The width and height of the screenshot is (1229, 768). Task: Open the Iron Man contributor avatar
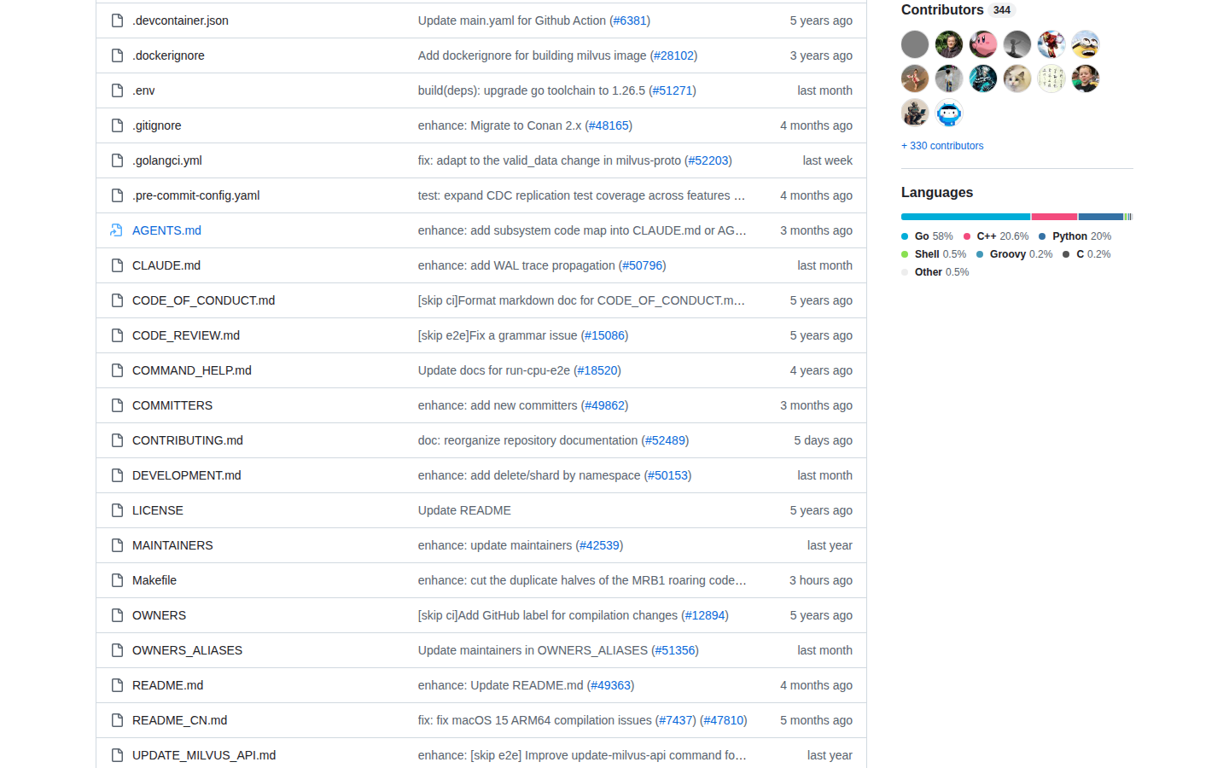[1051, 44]
